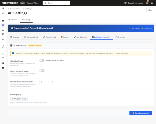Open the catalog store icon in sidebar
The width and height of the screenshot is (156, 124).
coord(3,25)
